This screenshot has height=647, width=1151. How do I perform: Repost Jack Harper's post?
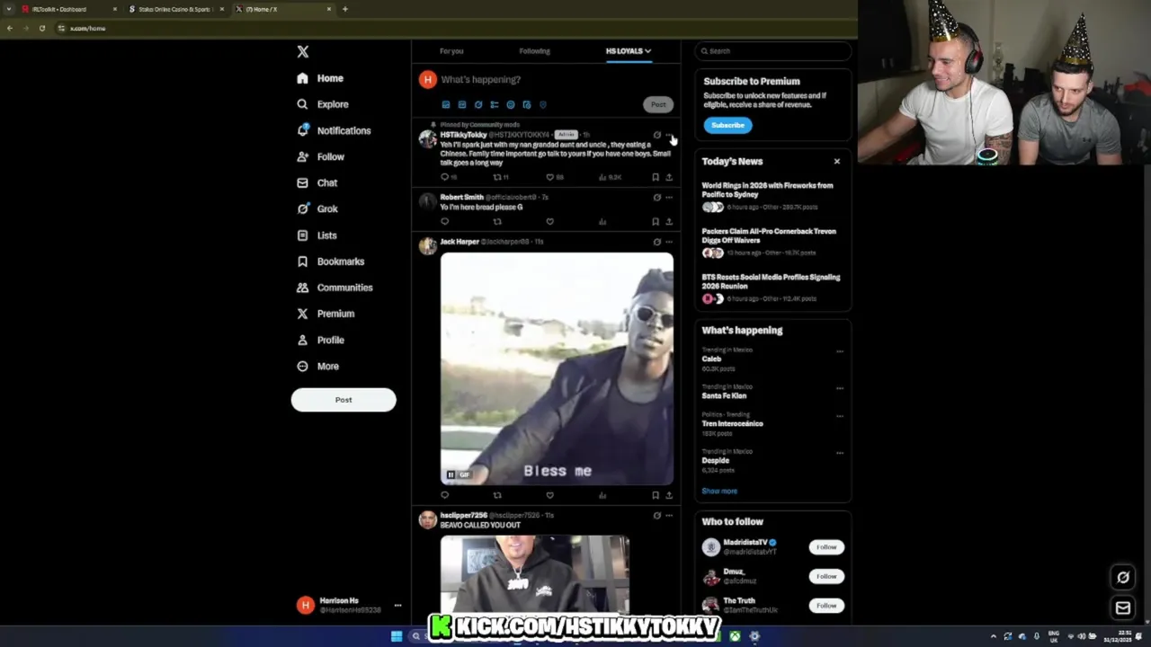497,495
